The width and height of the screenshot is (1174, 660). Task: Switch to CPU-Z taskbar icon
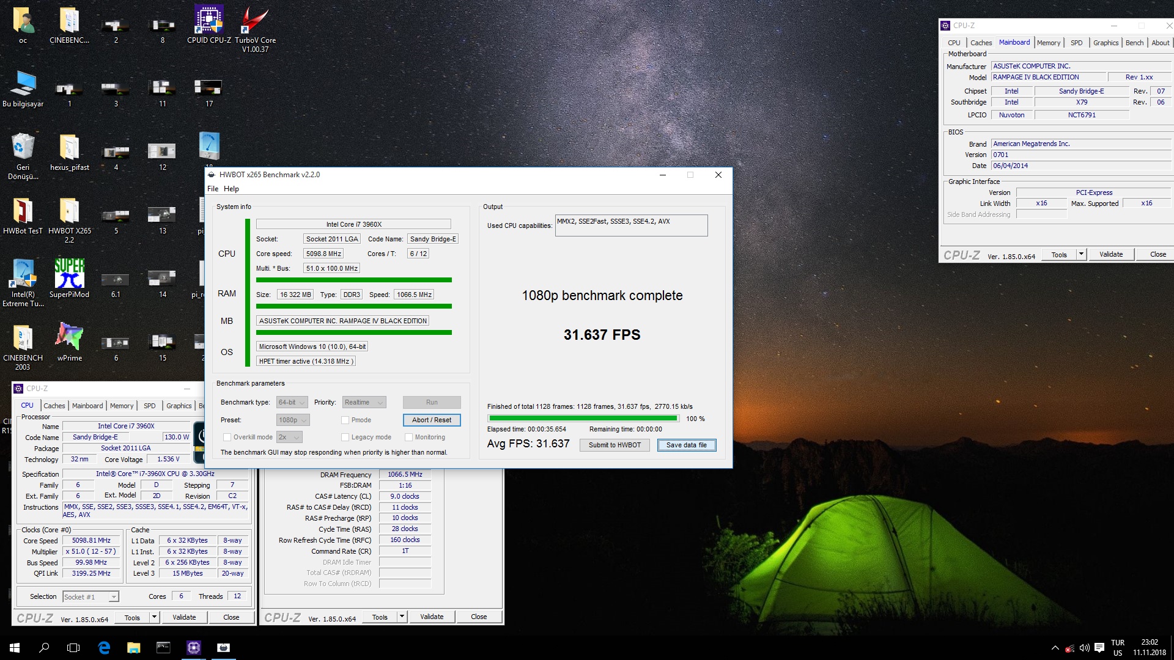[x=194, y=647]
